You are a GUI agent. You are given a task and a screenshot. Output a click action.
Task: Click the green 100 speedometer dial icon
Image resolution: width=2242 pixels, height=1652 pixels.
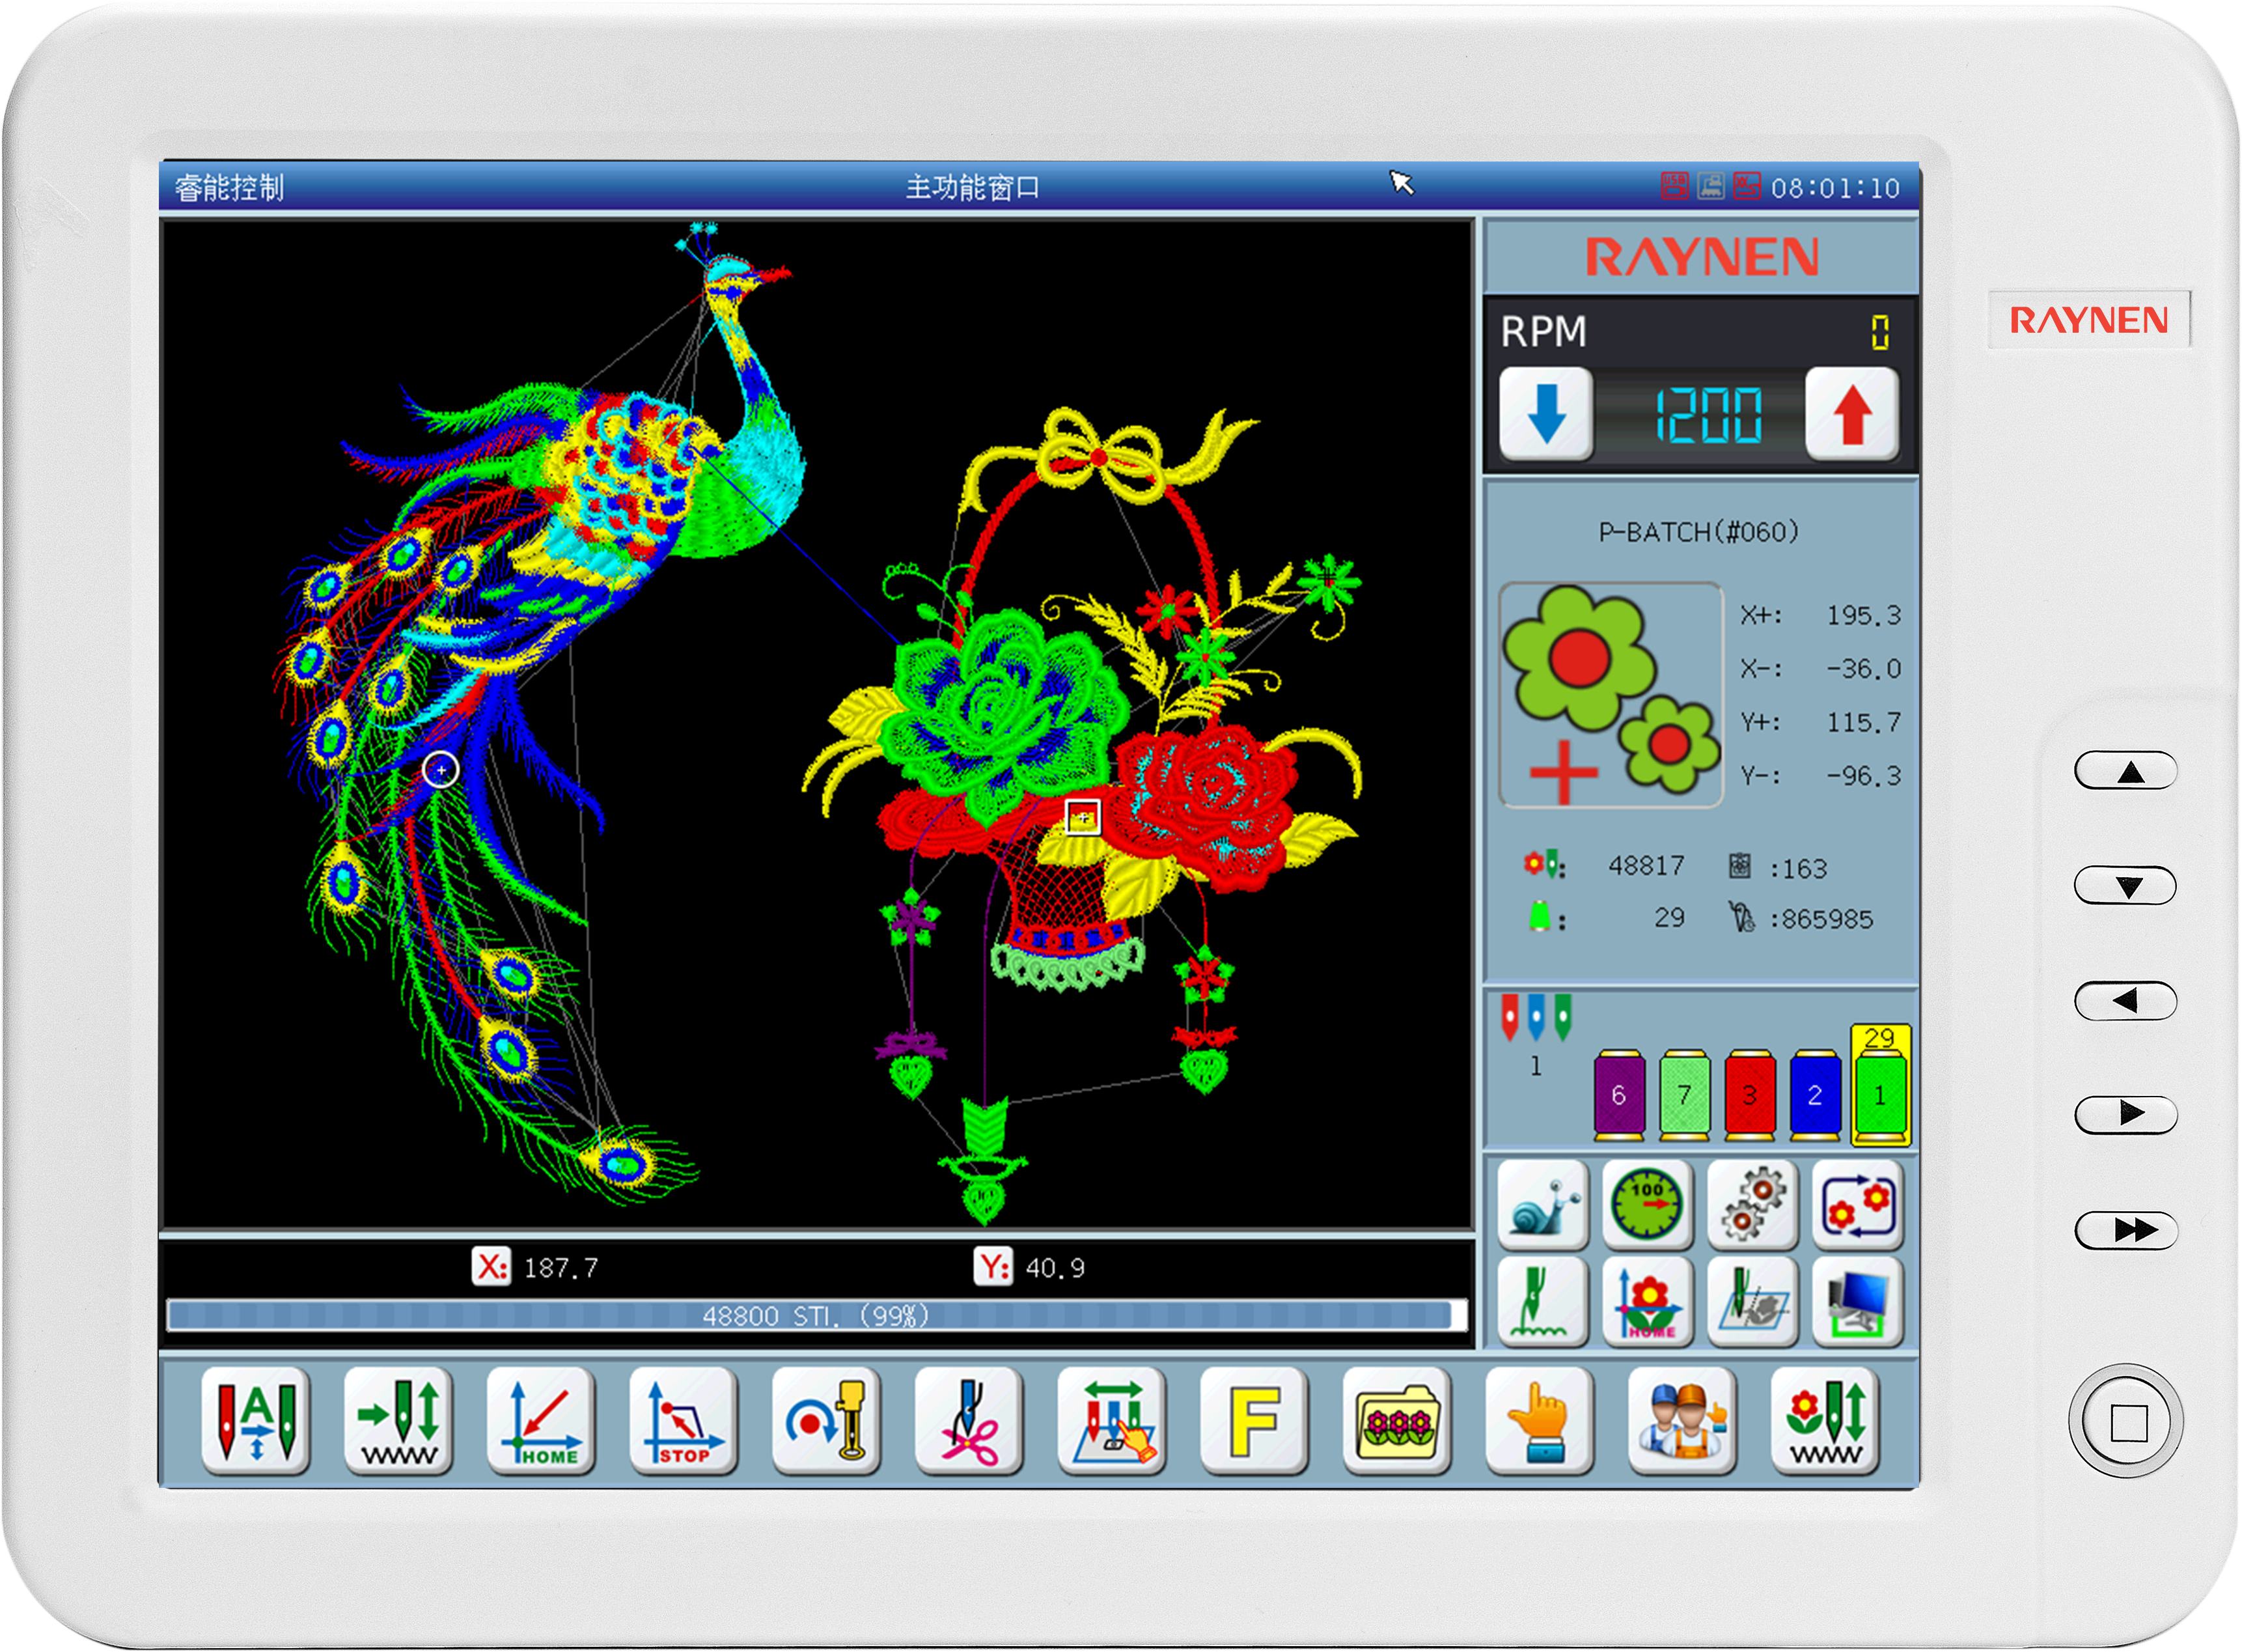1647,1206
